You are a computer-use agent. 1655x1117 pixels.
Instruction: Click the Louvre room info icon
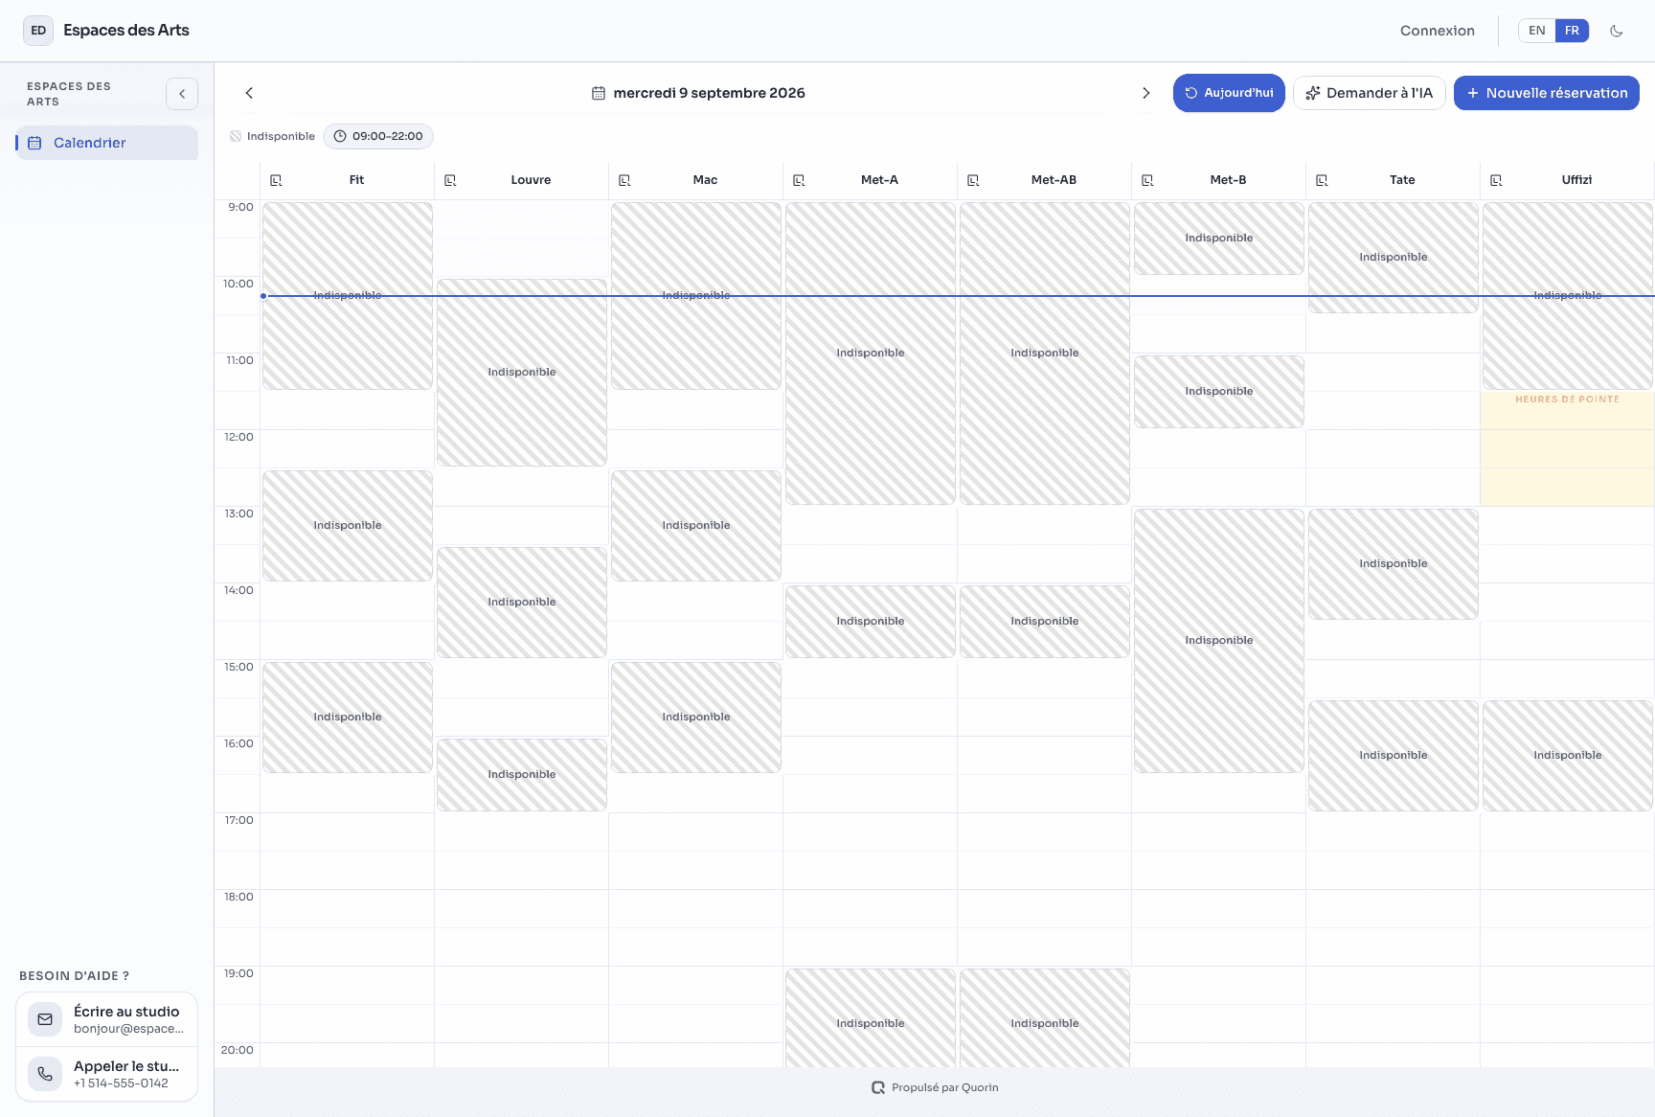[450, 180]
